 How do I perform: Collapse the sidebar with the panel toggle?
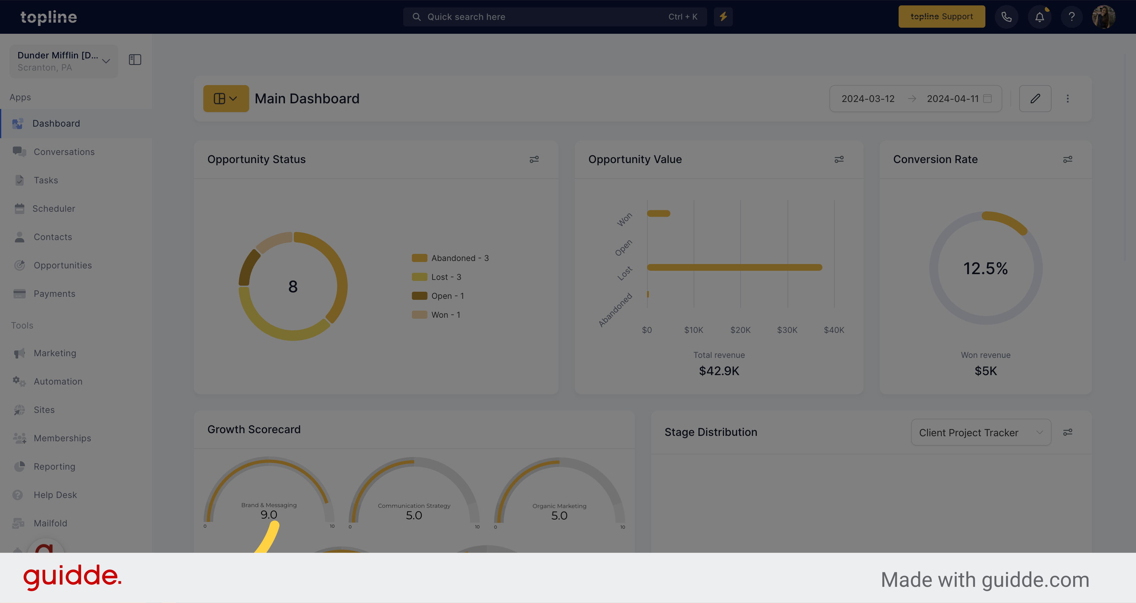pyautogui.click(x=135, y=59)
